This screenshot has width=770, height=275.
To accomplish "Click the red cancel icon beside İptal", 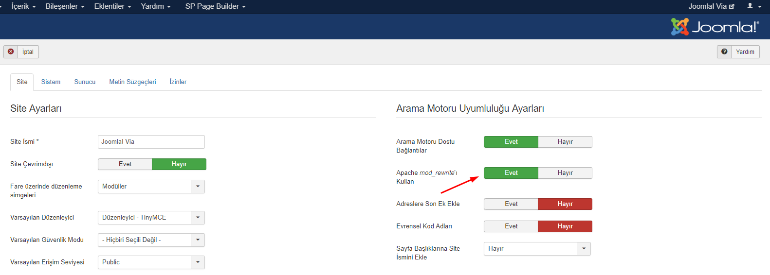I will [x=11, y=52].
